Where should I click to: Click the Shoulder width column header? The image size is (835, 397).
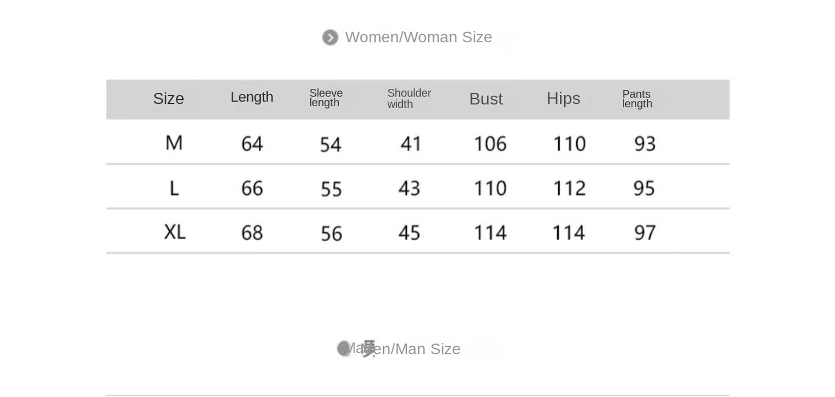pos(409,98)
